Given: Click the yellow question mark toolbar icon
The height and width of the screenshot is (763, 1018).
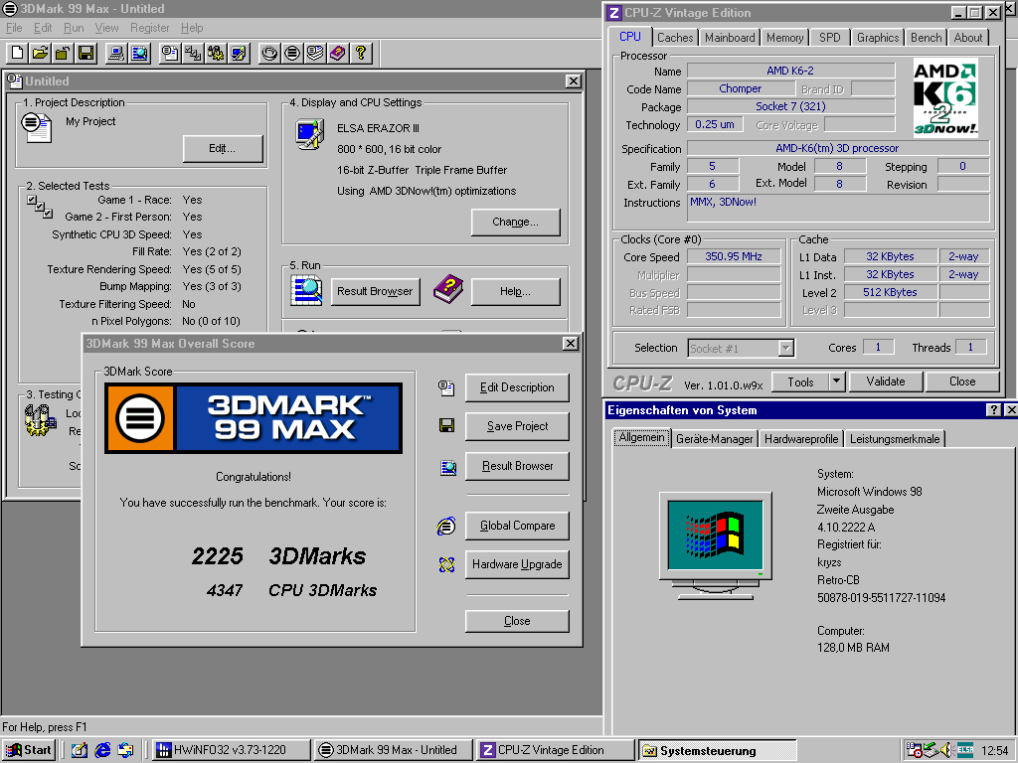Looking at the screenshot, I should pos(360,53).
